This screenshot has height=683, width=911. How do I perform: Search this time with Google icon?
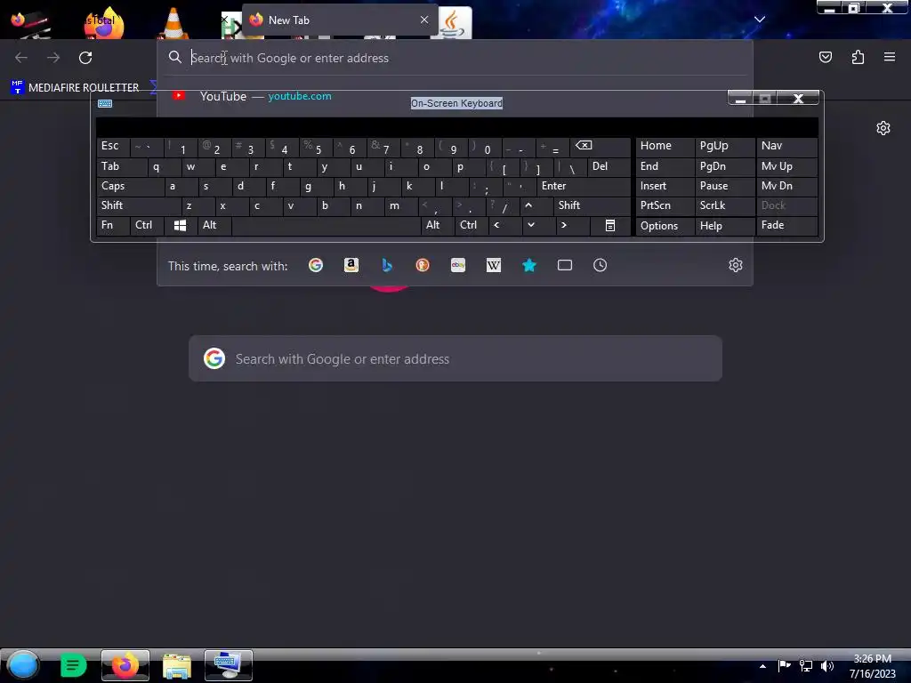[316, 265]
